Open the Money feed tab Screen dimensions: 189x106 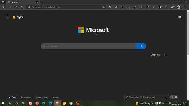(x=56, y=97)
